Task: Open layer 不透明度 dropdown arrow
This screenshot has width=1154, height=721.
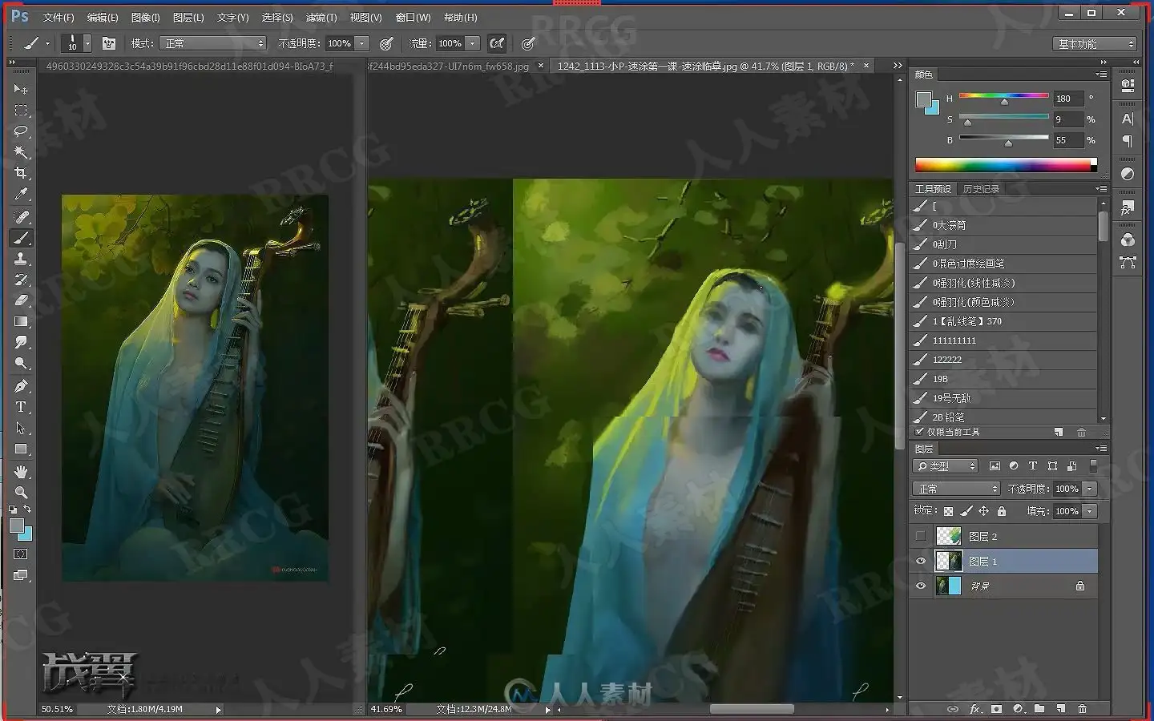Action: click(1090, 489)
